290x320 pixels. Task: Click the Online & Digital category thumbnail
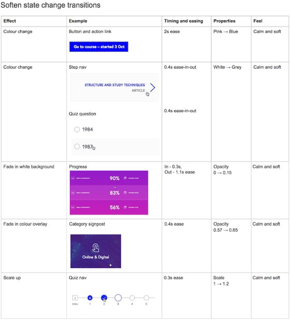point(95,251)
